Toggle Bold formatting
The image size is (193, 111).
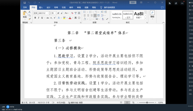point(35,18)
